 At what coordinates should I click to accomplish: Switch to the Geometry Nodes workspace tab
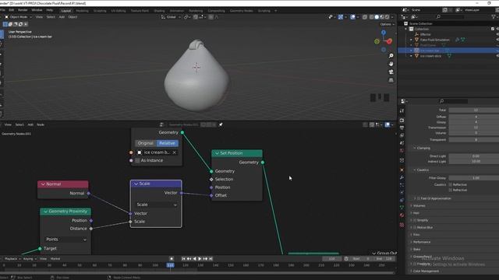[241, 11]
